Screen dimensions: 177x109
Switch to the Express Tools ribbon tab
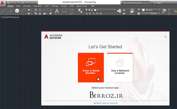[82, 6]
